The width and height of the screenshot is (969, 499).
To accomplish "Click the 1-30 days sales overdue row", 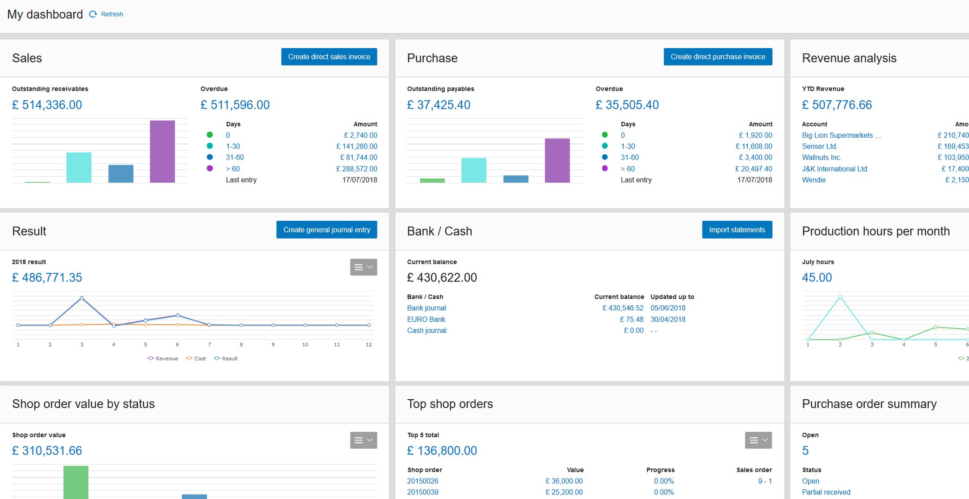I will (x=233, y=147).
